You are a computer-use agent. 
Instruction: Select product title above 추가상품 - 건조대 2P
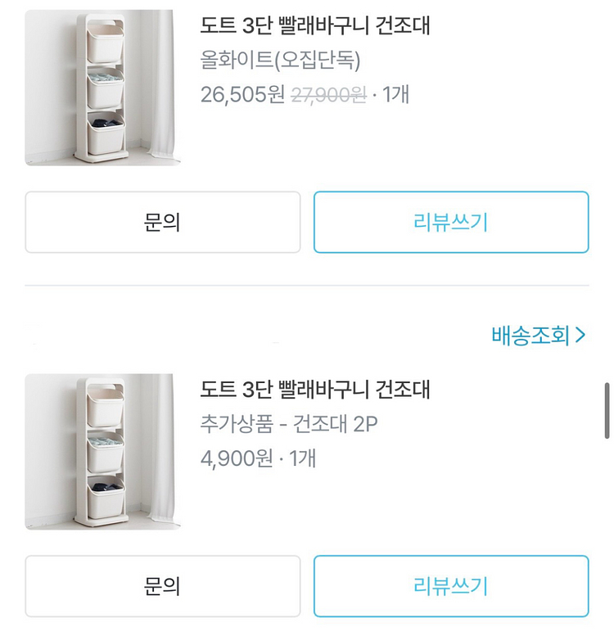pos(315,389)
